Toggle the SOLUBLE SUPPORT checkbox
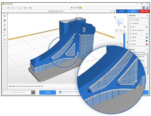The width and height of the screenshot is (151, 116). click(131, 30)
